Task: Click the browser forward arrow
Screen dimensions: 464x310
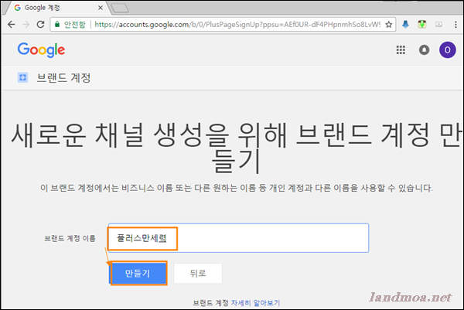Action: [26, 24]
